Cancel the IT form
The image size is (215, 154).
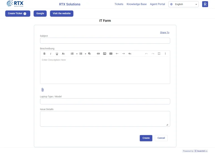click(x=161, y=138)
